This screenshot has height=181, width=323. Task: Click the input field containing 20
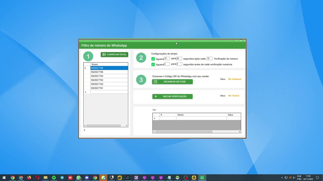coord(179,59)
